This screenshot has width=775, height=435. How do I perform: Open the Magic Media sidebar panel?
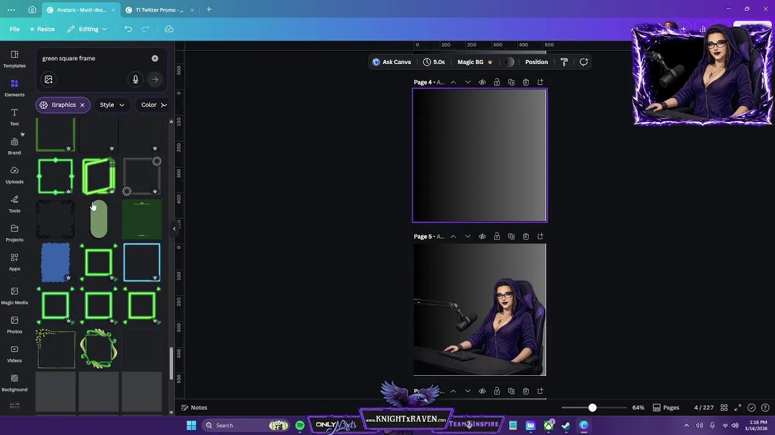click(15, 295)
